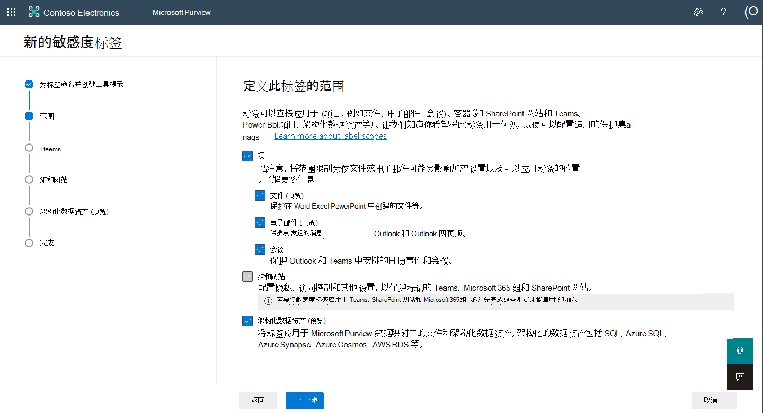Uncheck the 电子邮件 (预览) checkbox

pyautogui.click(x=260, y=222)
